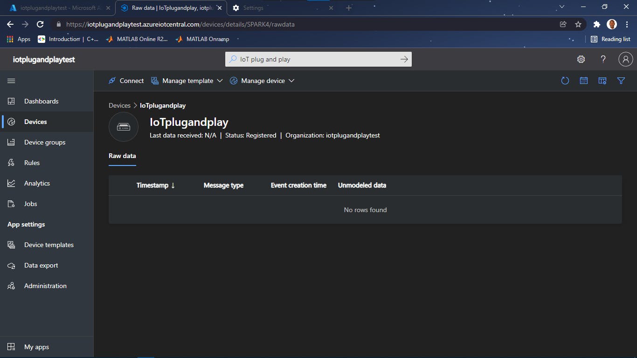The width and height of the screenshot is (637, 358).
Task: Open the Device groups page
Action: click(47, 142)
